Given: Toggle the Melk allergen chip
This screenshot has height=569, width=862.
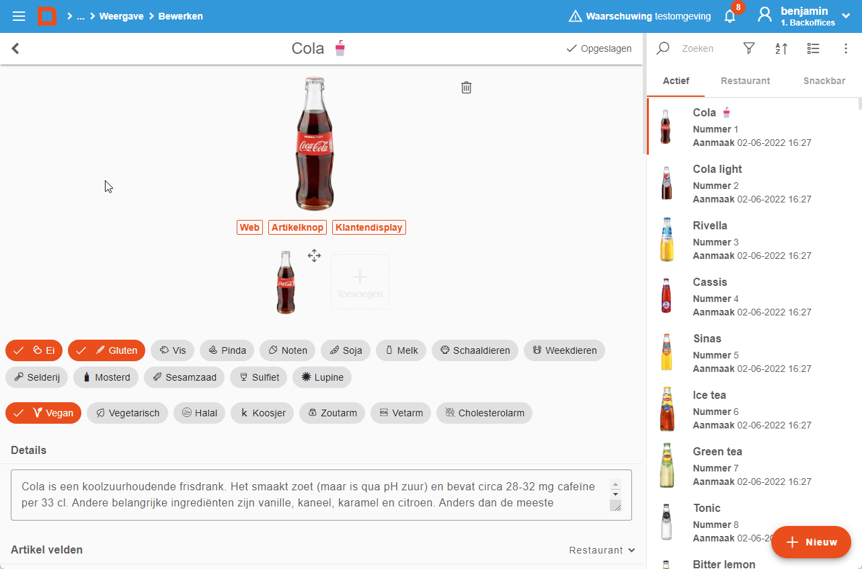Looking at the screenshot, I should click(x=401, y=350).
